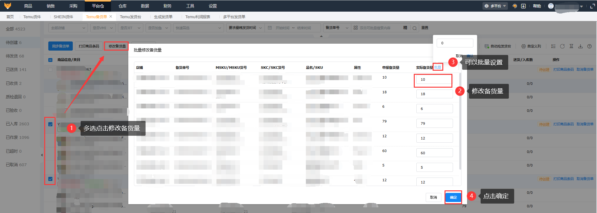Click the 取消 button in dialog footer
Viewport: 597px width, 213px height.
click(x=434, y=197)
